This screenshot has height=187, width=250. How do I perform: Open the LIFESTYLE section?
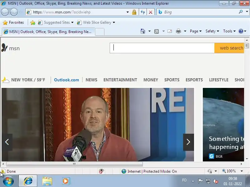pos(219,80)
